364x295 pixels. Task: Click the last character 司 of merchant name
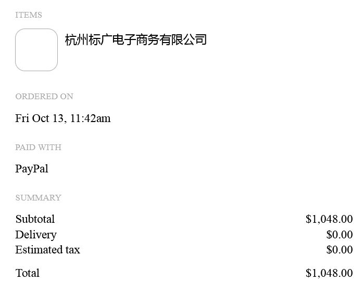tap(201, 39)
